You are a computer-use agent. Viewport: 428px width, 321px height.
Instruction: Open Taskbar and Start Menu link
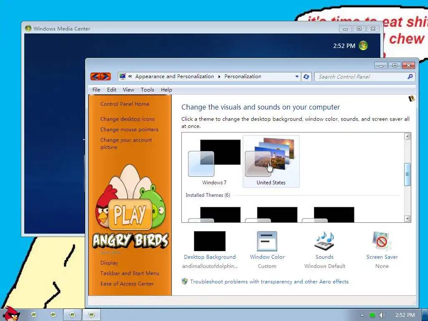[130, 273]
